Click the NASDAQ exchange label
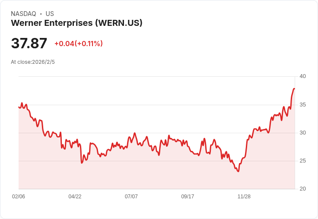This screenshot has width=318, height=219. pyautogui.click(x=23, y=14)
